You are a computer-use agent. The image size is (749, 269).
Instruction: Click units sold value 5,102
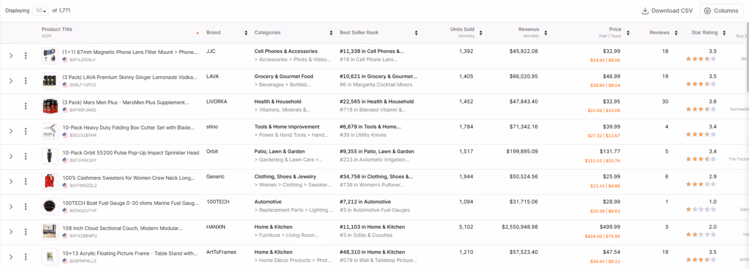[x=466, y=227]
